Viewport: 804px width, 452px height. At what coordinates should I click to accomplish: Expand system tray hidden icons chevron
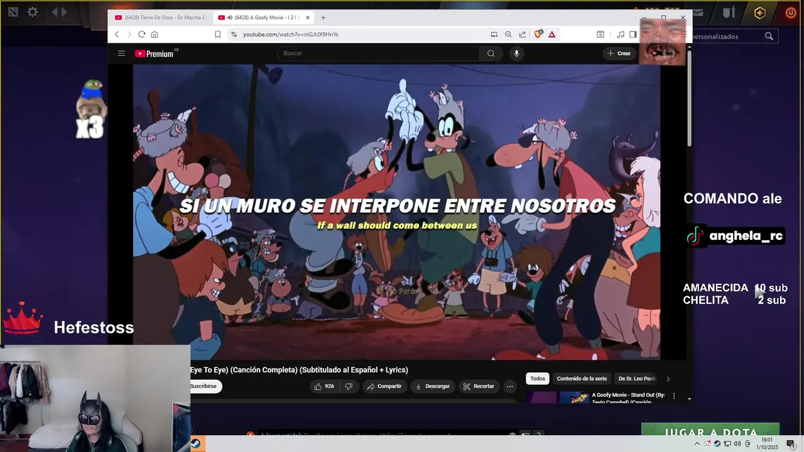[697, 444]
